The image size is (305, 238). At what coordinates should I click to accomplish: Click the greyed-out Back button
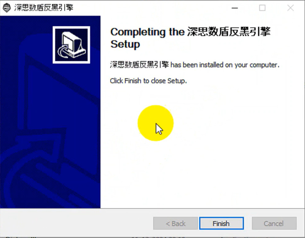(175, 223)
